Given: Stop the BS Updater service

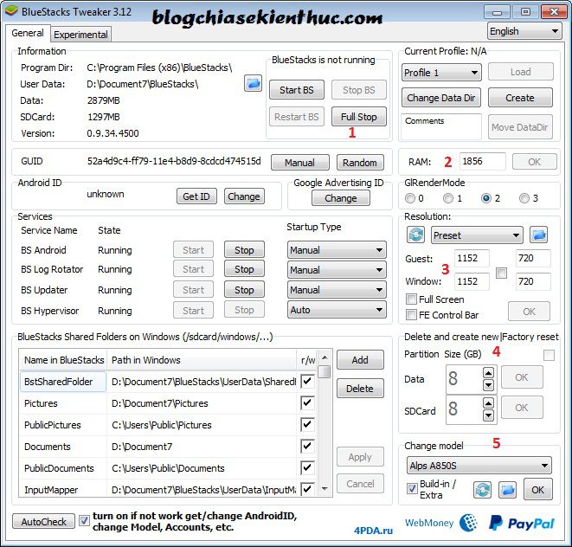Looking at the screenshot, I should [244, 290].
